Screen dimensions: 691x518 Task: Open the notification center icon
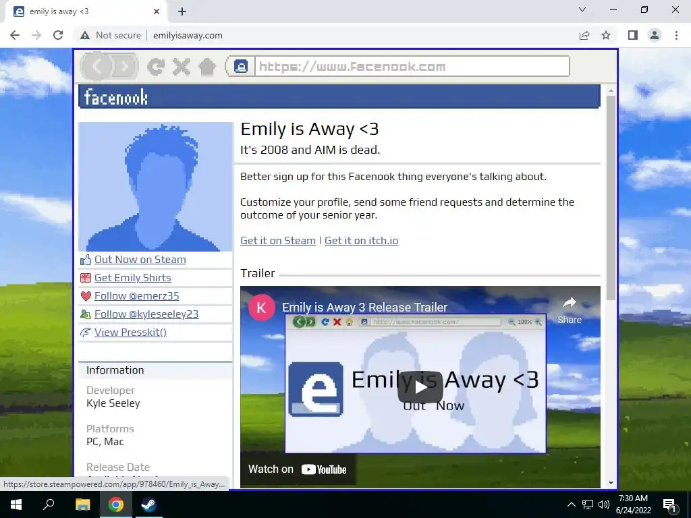[670, 505]
